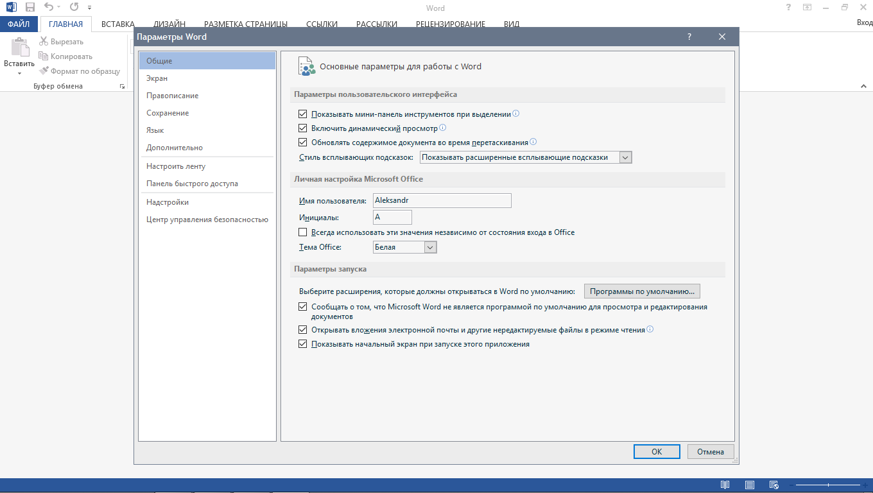The height and width of the screenshot is (493, 873).
Task: Click info icon next to перетаскивания option
Action: [533, 142]
